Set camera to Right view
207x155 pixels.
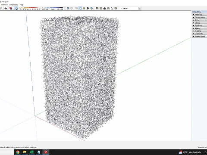108,8
